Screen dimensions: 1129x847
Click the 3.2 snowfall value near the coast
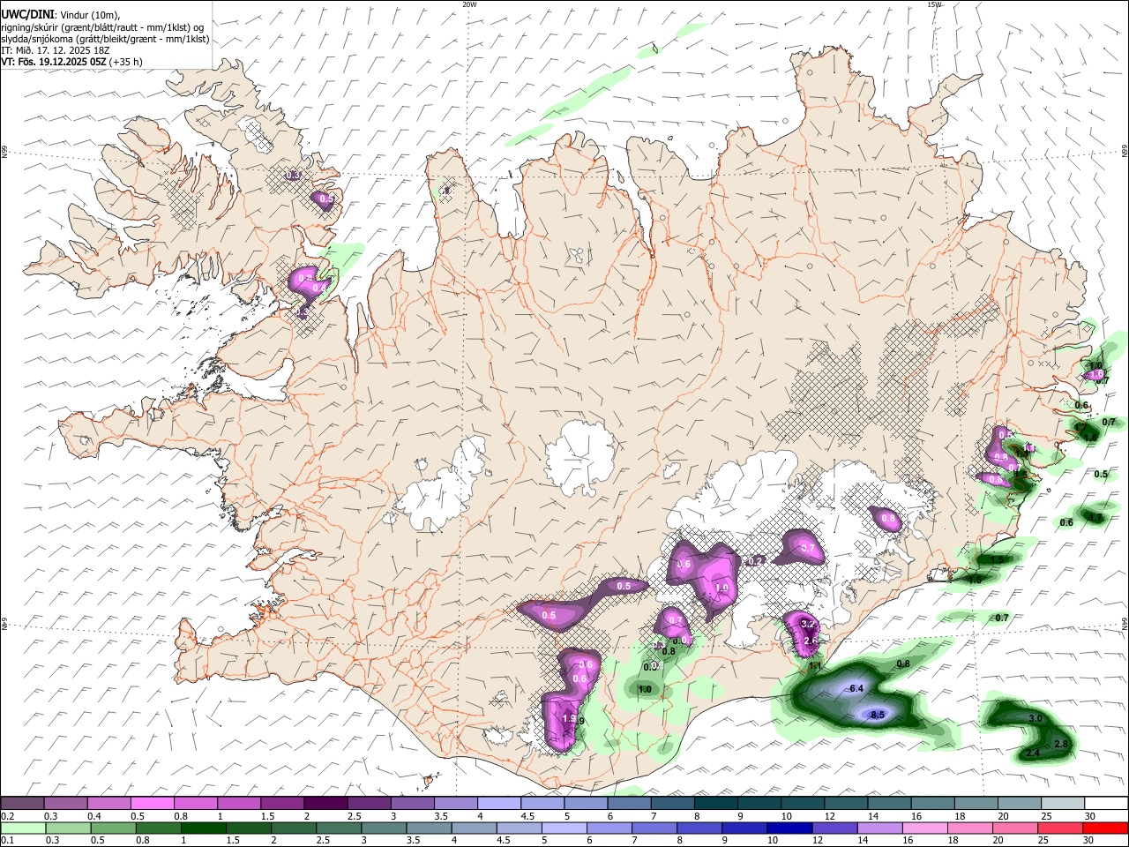(807, 624)
